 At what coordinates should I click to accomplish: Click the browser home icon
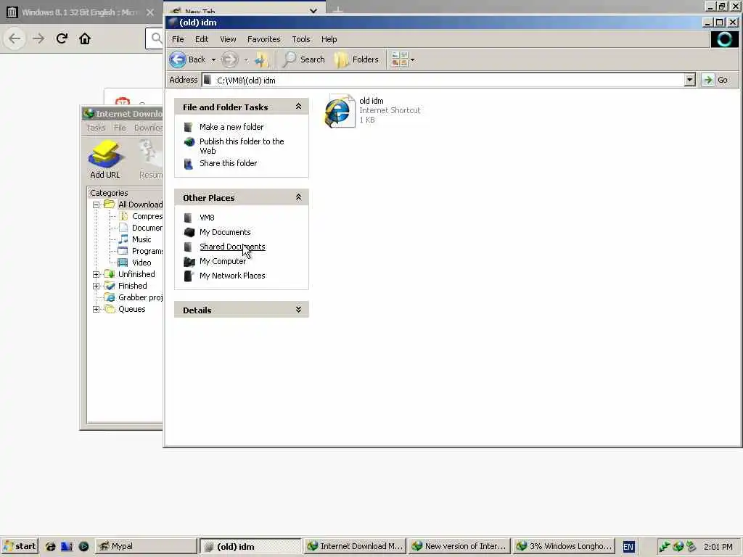85,38
